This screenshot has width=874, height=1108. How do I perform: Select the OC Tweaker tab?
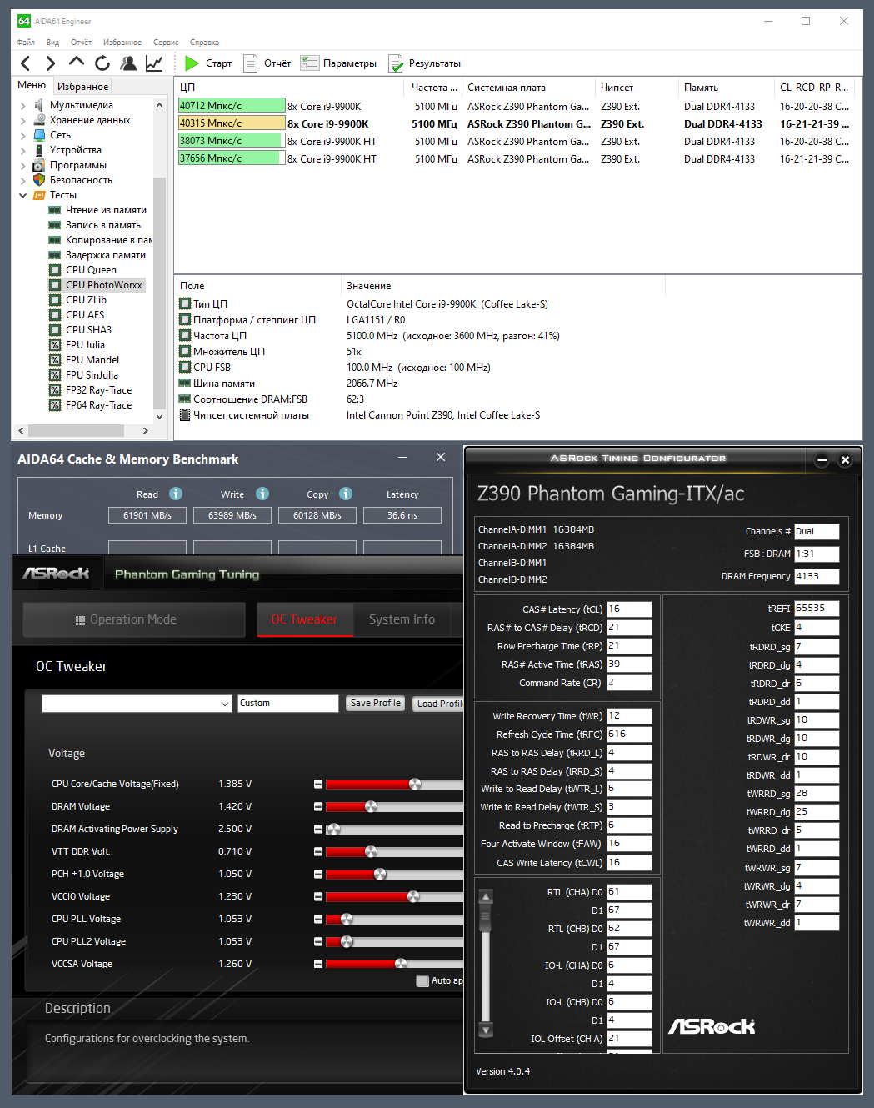304,619
